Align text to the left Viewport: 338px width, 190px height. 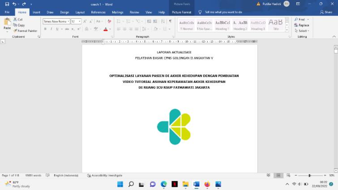pos(119,29)
